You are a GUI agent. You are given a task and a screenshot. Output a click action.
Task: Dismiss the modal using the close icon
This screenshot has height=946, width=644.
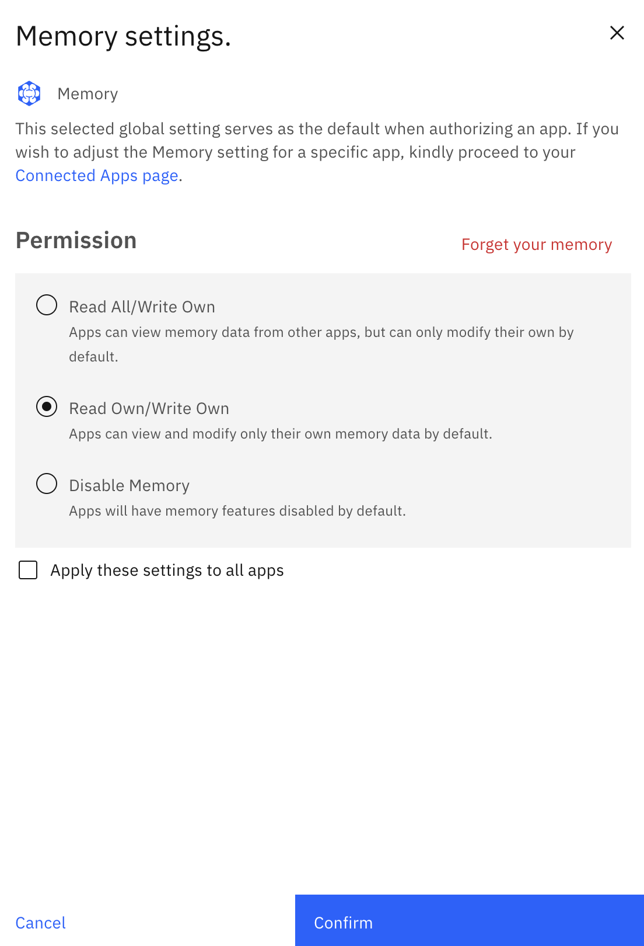617,33
